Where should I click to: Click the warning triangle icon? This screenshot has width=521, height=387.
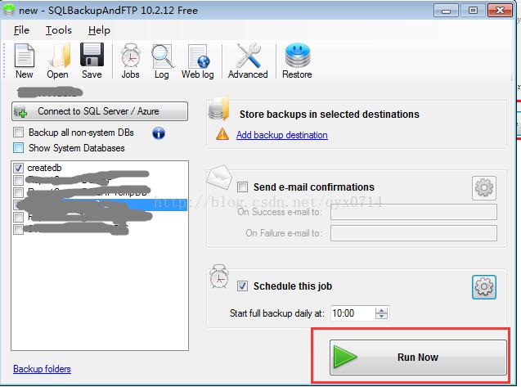(222, 134)
